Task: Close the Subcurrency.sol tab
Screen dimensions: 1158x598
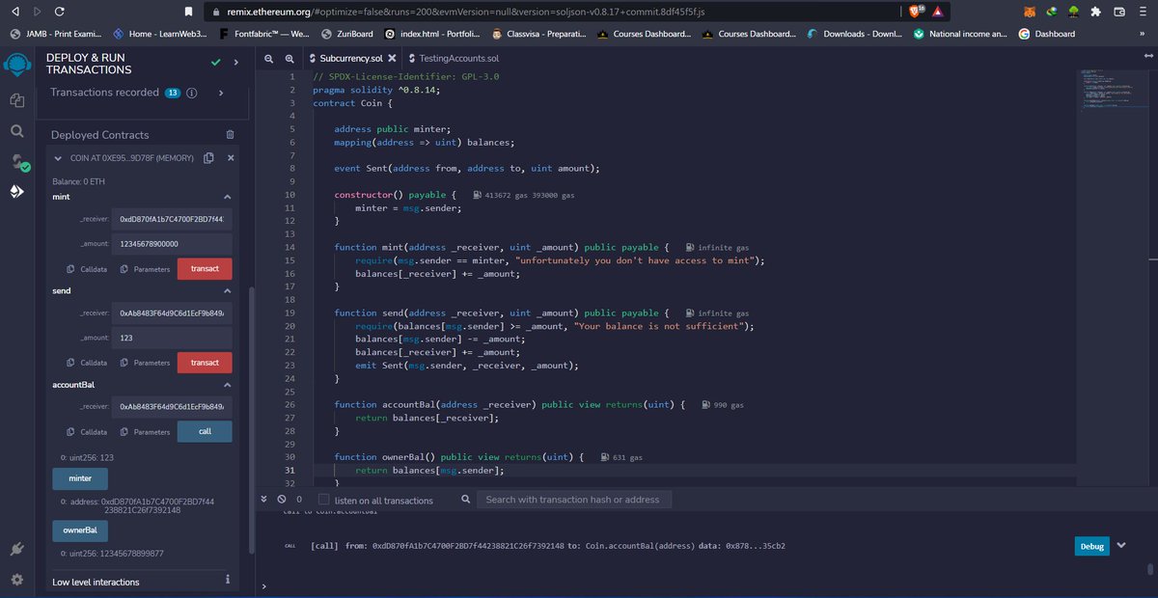Action: (x=391, y=59)
